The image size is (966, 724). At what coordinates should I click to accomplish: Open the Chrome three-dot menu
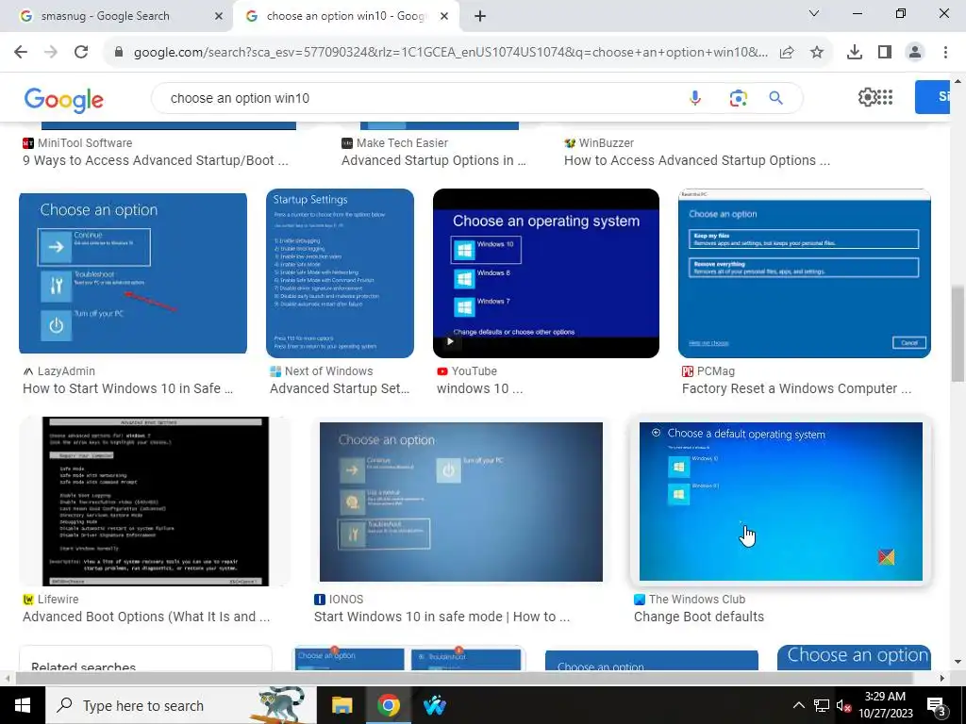tap(945, 53)
